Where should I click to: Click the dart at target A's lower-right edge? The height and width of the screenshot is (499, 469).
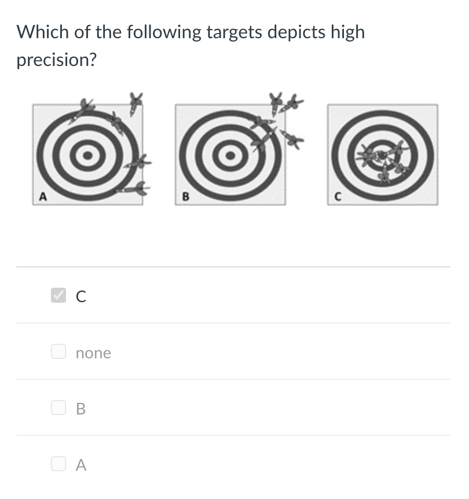point(133,189)
